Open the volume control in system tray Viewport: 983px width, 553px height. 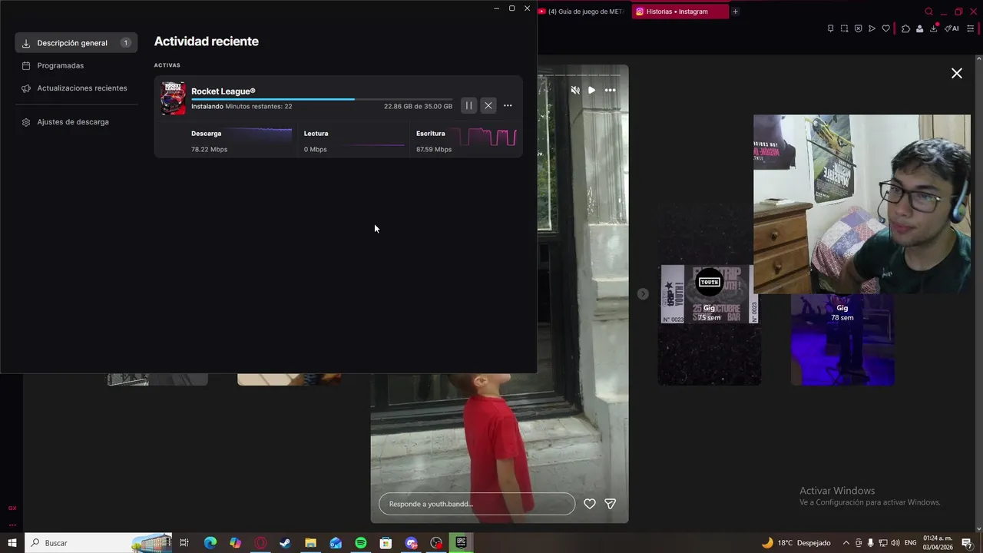pyautogui.click(x=895, y=543)
